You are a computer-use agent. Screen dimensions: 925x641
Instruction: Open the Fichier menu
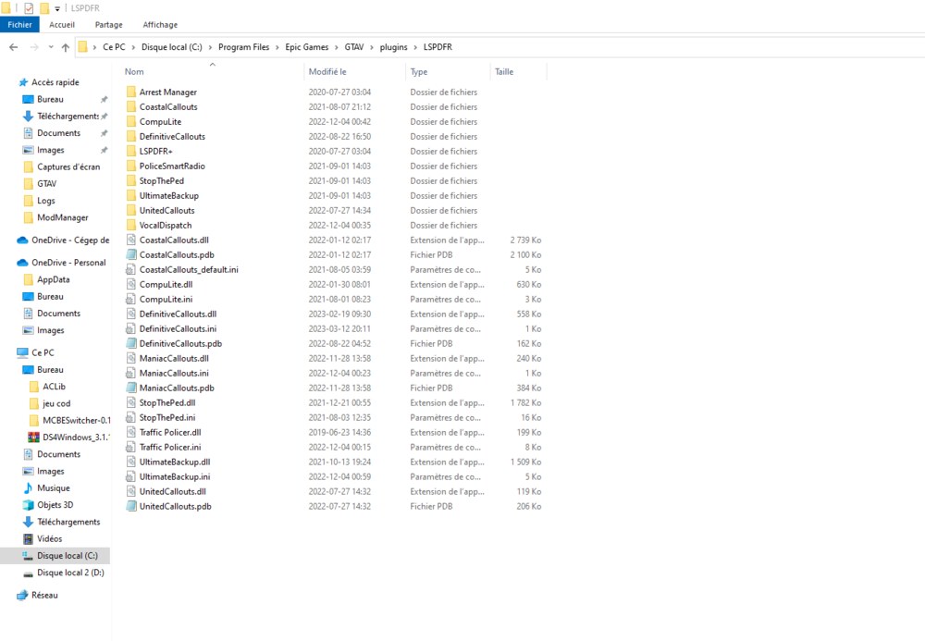pyautogui.click(x=19, y=25)
